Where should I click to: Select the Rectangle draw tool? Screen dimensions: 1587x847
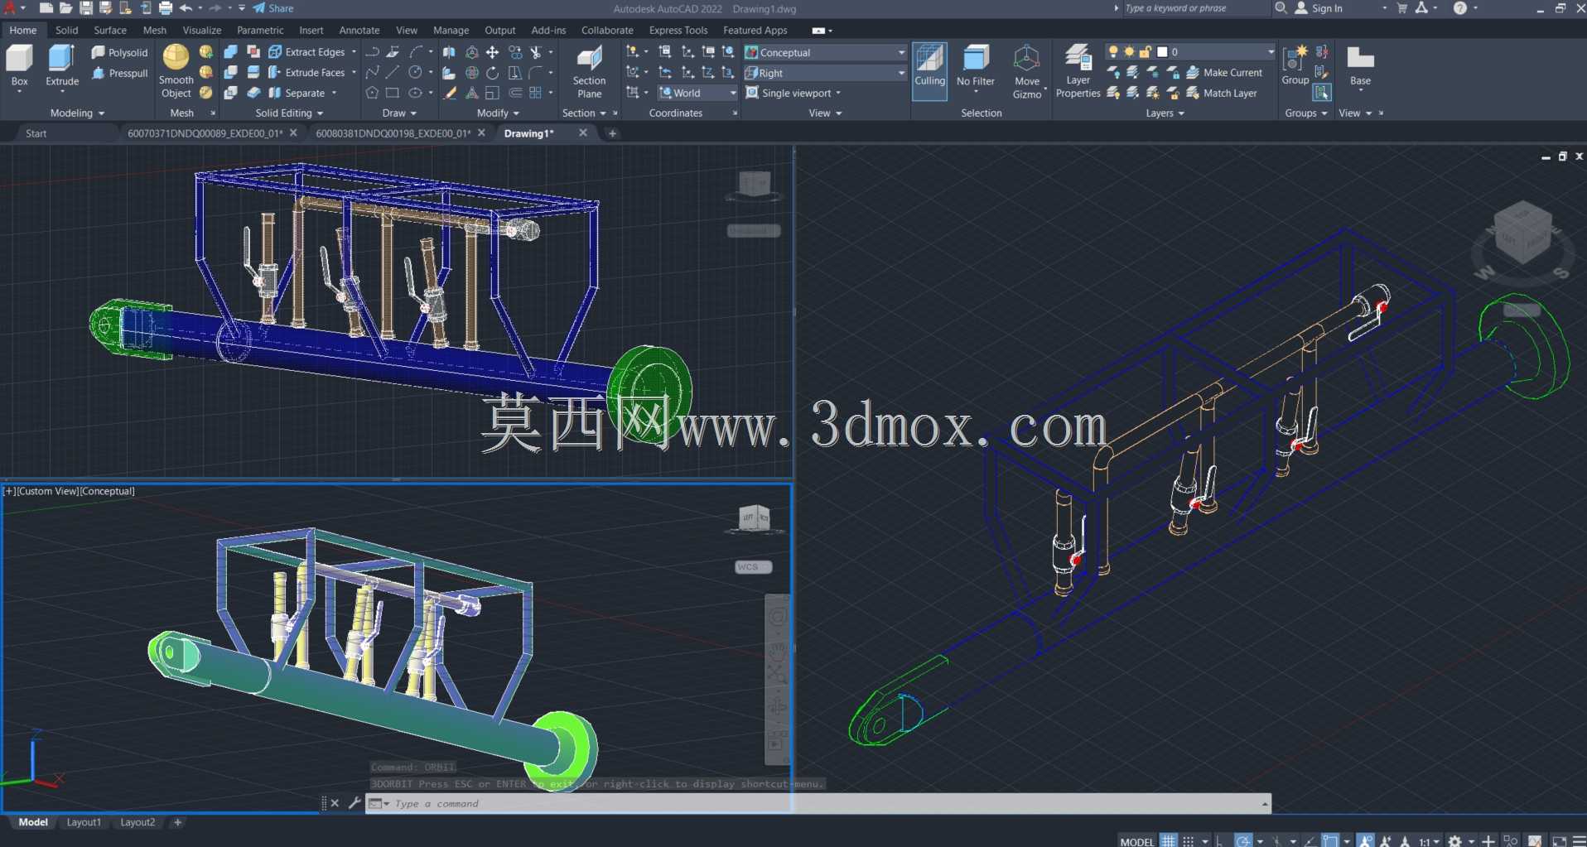click(393, 93)
